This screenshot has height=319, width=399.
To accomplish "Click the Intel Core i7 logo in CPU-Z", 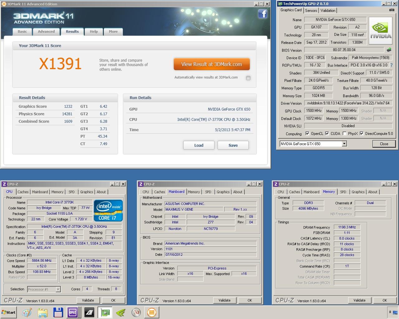I will click(108, 210).
